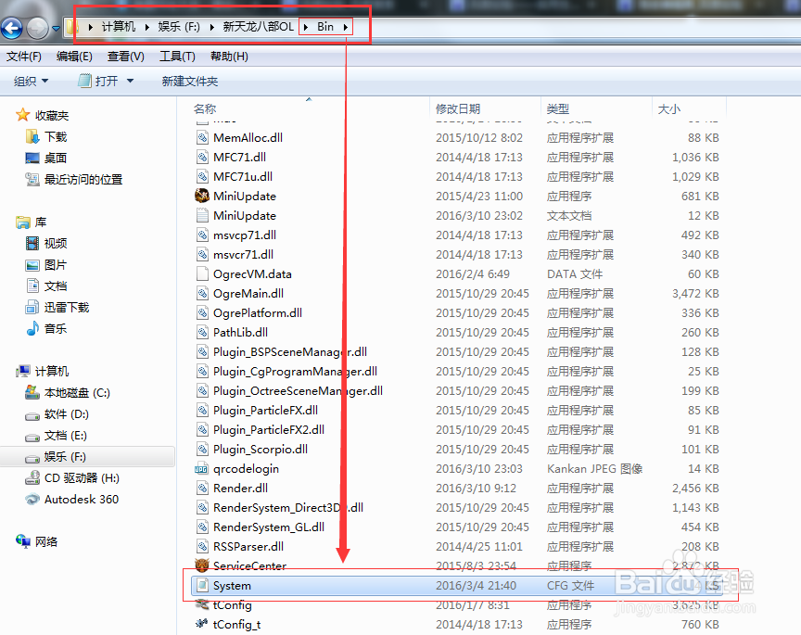The image size is (801, 635).
Task: Sort by the 名称 column header
Action: [x=205, y=108]
